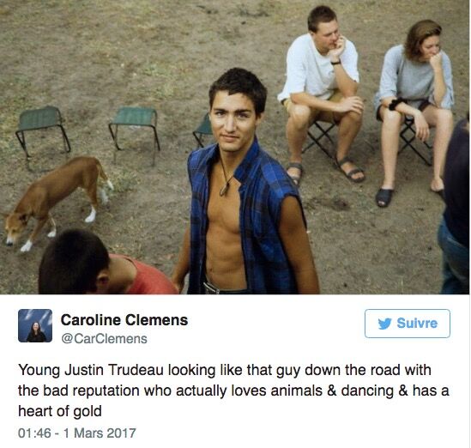Click the seated man in white t-shirt
Image resolution: width=471 pixels, height=448 pixels.
tap(321, 94)
